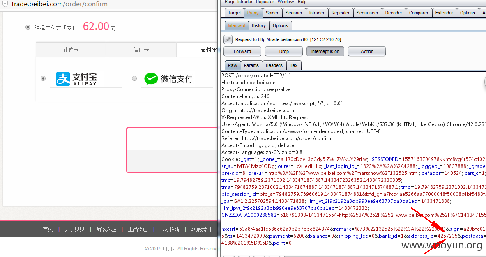Show the Raw request view
The height and width of the screenshot is (257, 486).
coord(233,65)
